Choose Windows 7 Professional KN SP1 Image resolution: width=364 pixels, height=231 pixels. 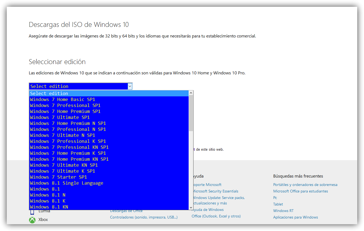point(109,147)
